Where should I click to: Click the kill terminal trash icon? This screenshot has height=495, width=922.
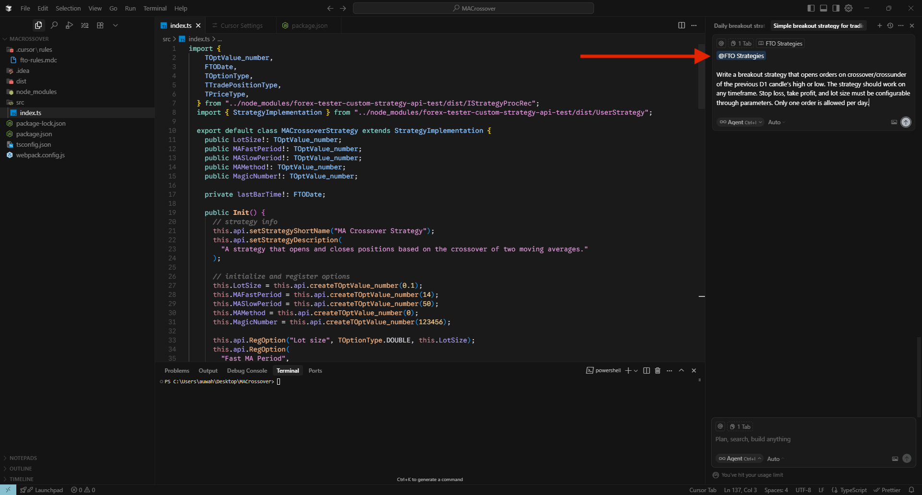pos(657,371)
